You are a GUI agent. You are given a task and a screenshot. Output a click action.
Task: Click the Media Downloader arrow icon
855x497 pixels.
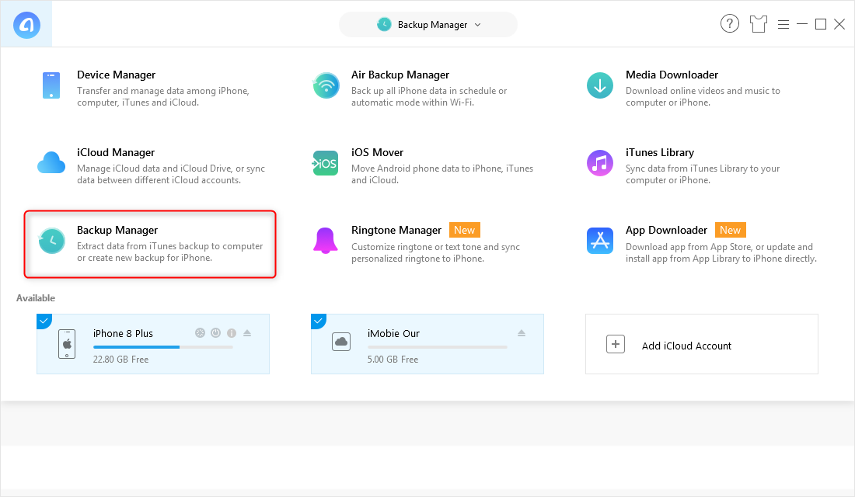tap(600, 85)
